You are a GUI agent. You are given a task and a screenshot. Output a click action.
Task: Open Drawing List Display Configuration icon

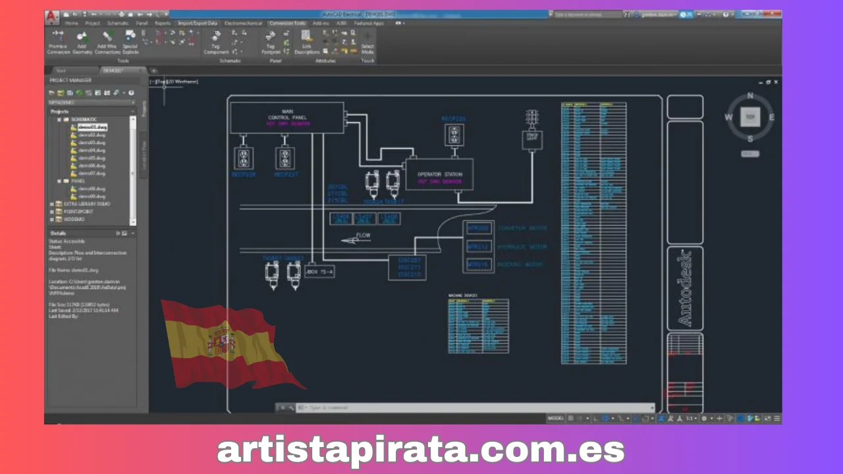pyautogui.click(x=107, y=93)
